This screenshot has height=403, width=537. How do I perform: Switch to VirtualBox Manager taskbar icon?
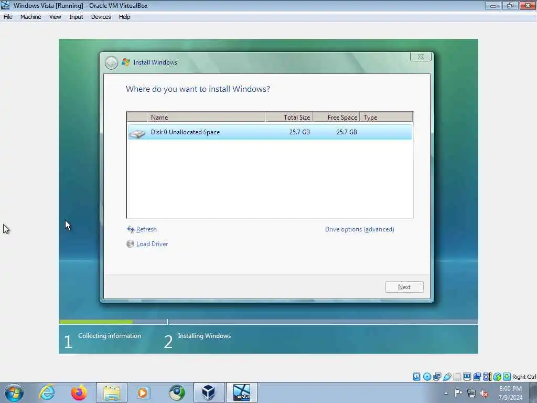click(209, 393)
